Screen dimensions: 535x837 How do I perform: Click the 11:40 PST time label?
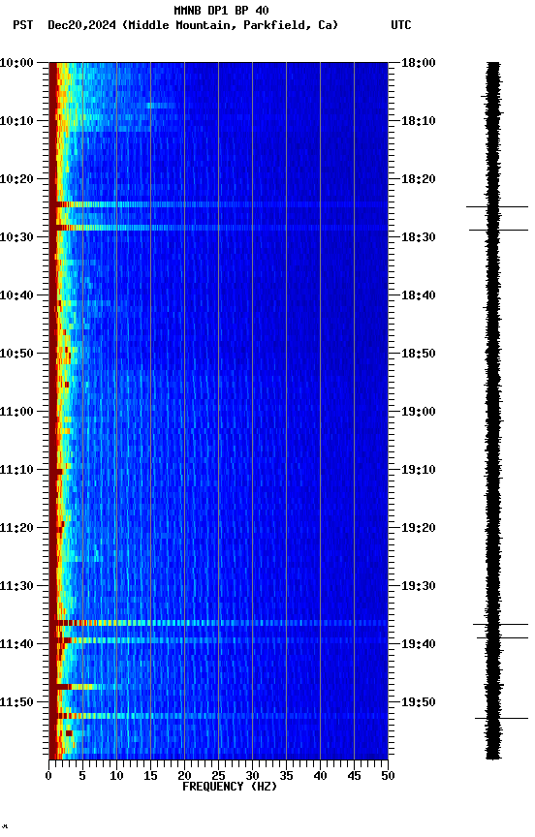click(16, 645)
